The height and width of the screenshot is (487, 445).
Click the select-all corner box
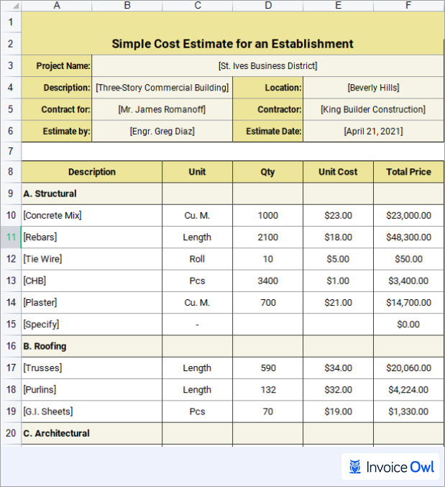tap(11, 5)
